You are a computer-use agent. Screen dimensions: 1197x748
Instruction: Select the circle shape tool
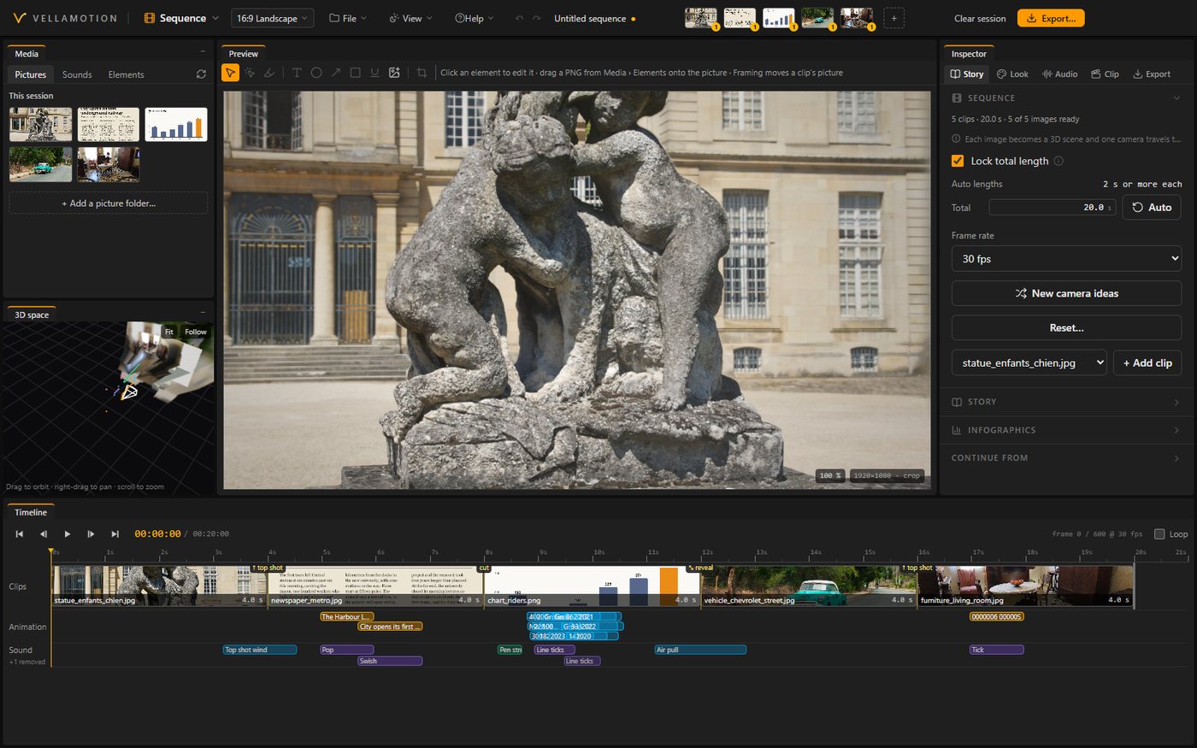click(x=316, y=73)
